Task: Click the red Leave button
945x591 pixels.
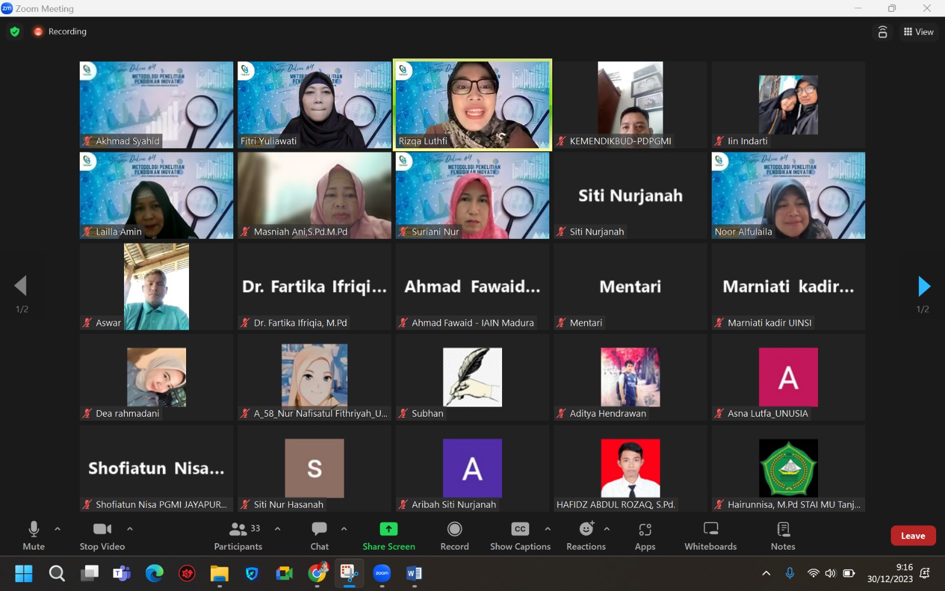Action: tap(913, 535)
